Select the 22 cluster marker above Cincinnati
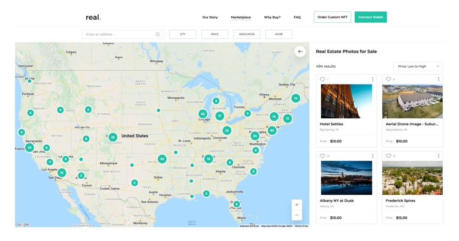The width and height of the screenshot is (459, 241). coord(227,131)
